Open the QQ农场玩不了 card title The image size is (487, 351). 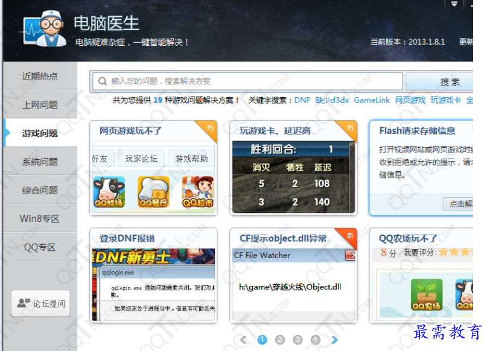click(408, 238)
